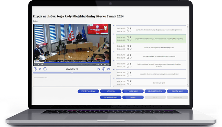The height and width of the screenshot is (127, 222).
Task: Tick the checkmark for the 0:02:58,550 subtitle
Action: 131,75
